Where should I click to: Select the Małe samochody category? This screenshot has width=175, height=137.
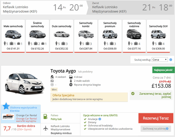[13, 36]
